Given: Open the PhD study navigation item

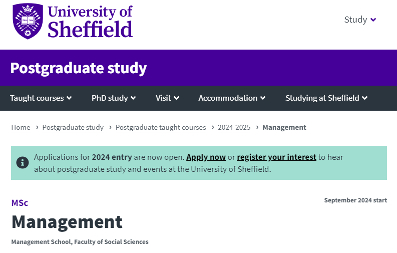Looking at the screenshot, I should 114,98.
